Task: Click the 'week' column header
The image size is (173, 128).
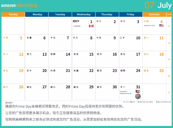Action: pyautogui.click(x=169, y=14)
